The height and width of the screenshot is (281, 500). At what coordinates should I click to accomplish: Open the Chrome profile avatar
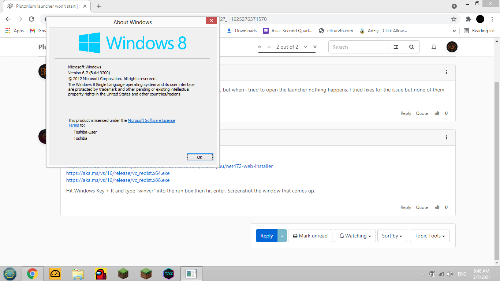point(480,19)
